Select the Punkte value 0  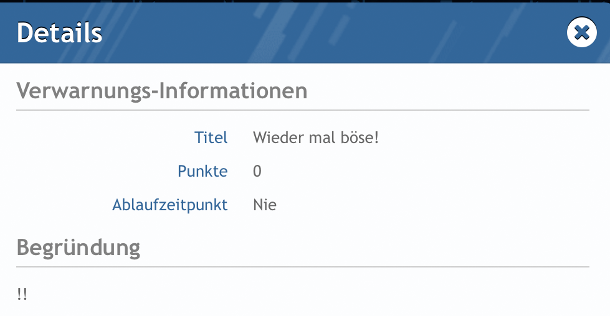pos(257,171)
